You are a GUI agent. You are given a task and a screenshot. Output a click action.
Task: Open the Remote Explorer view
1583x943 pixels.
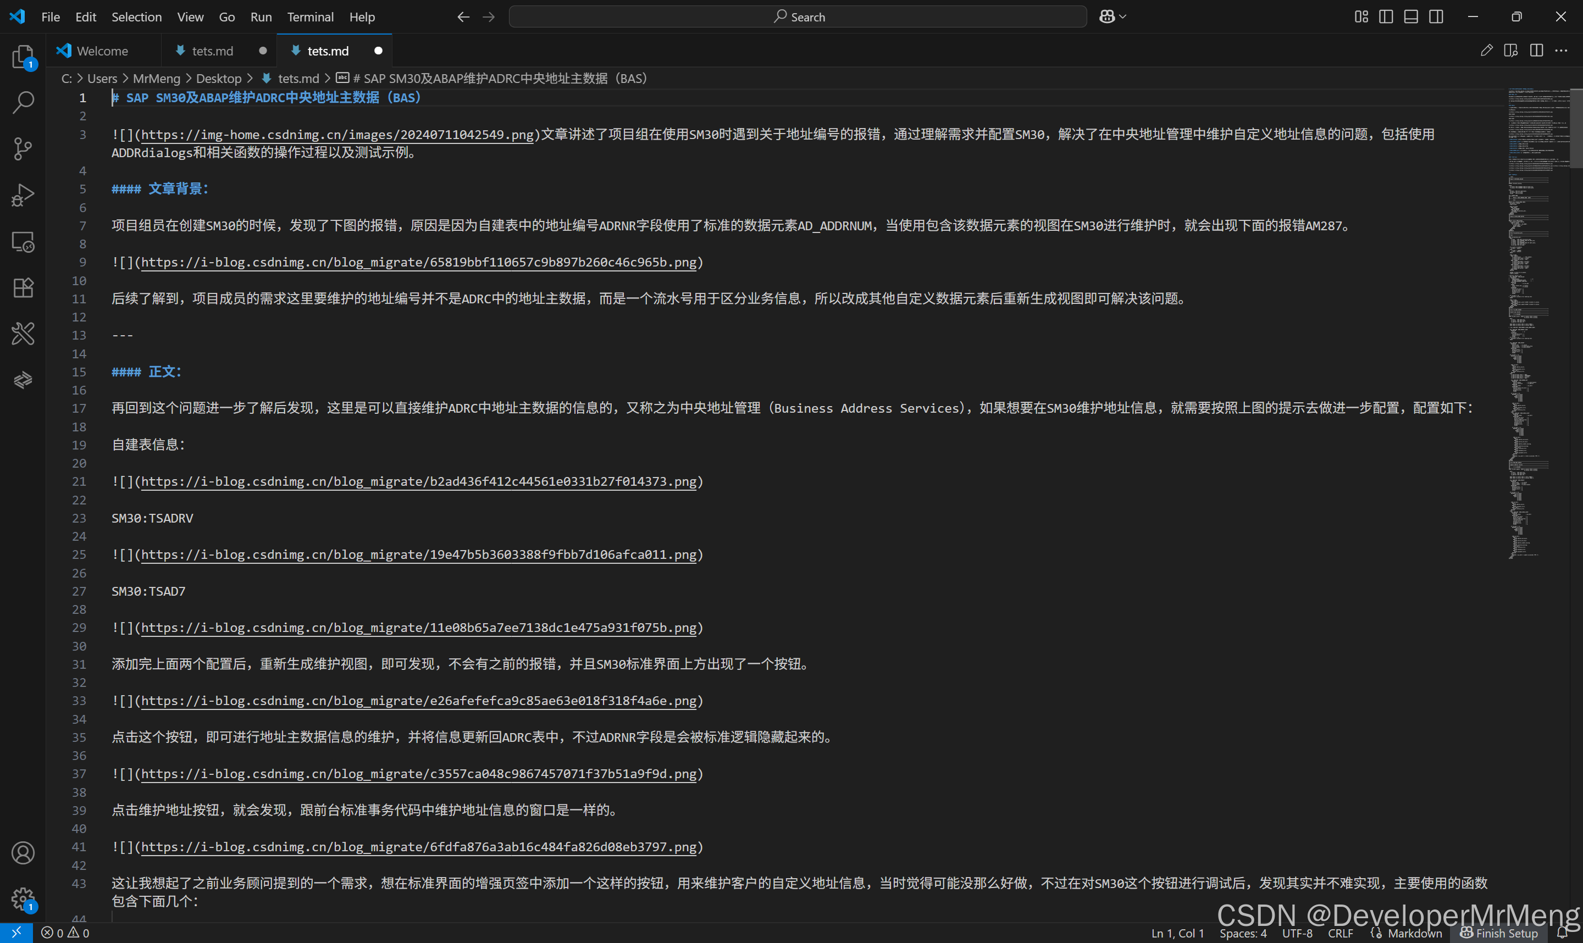(23, 241)
